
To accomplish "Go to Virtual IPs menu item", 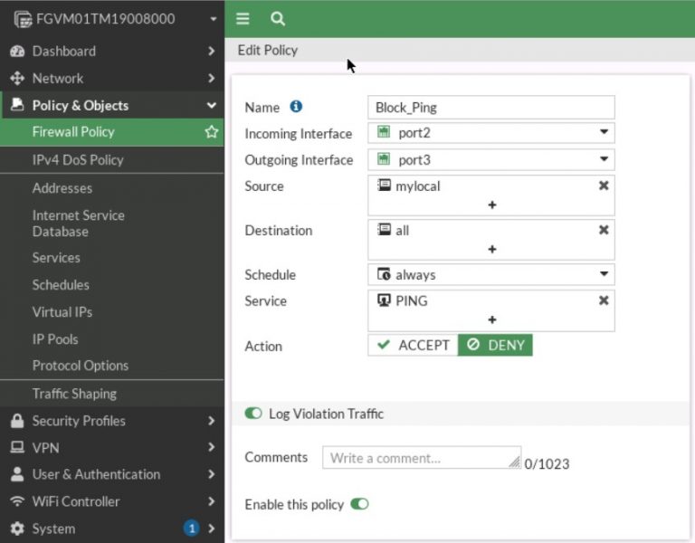I will 62,312.
